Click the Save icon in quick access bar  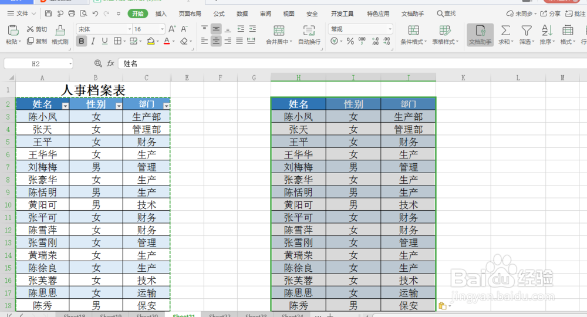click(48, 14)
